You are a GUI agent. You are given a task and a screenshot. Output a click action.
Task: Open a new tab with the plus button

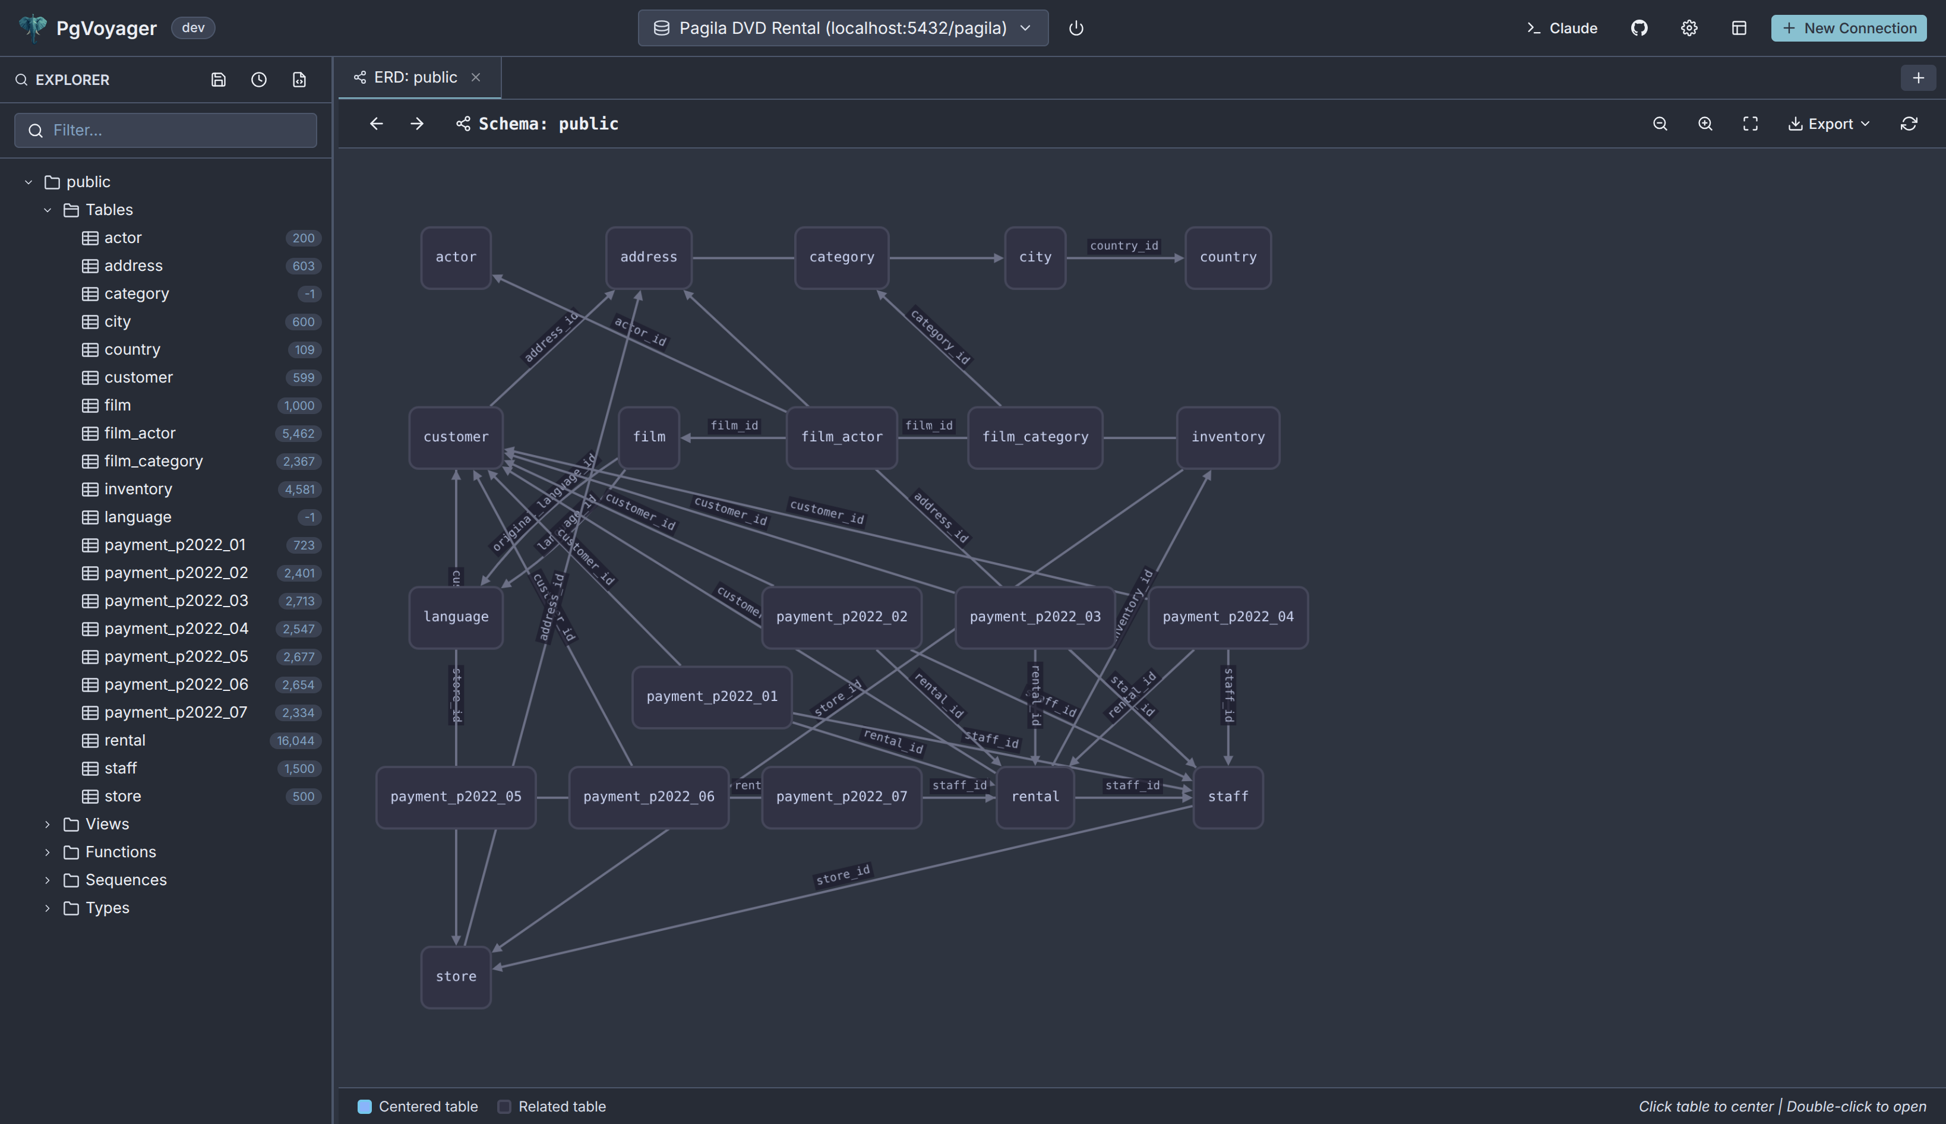pos(1918,77)
